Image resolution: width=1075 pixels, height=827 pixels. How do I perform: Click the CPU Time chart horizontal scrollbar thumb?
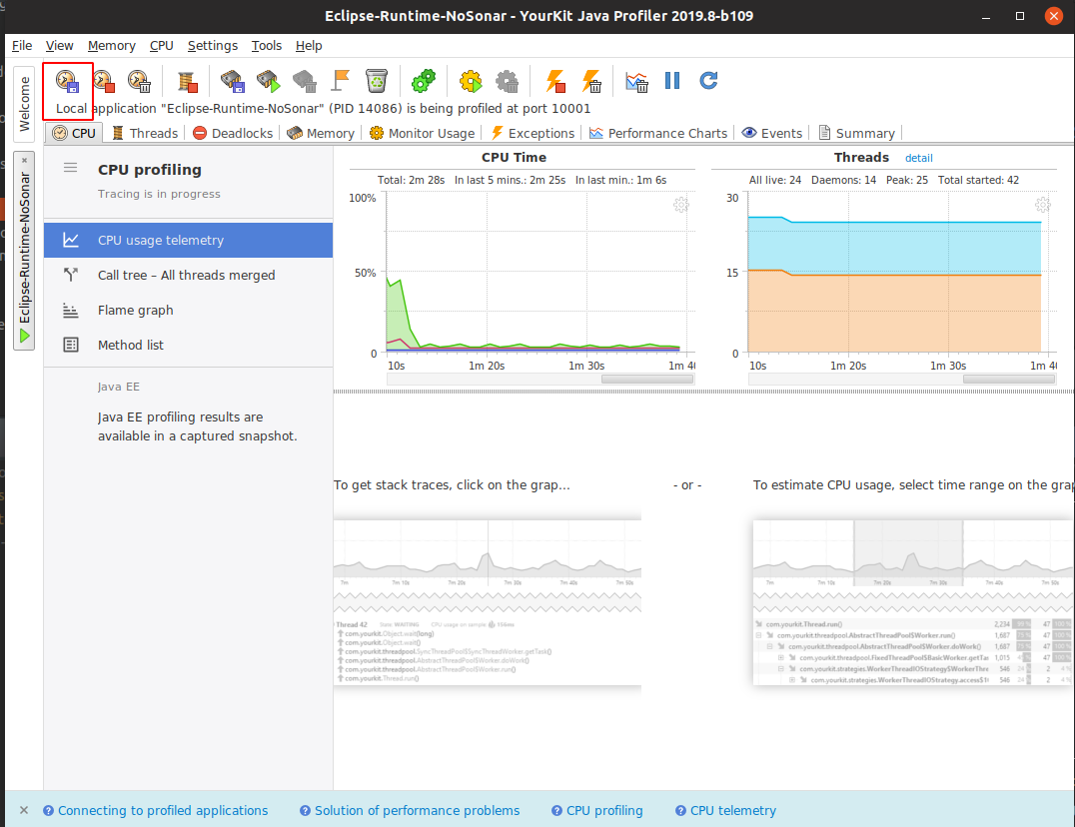(x=647, y=379)
